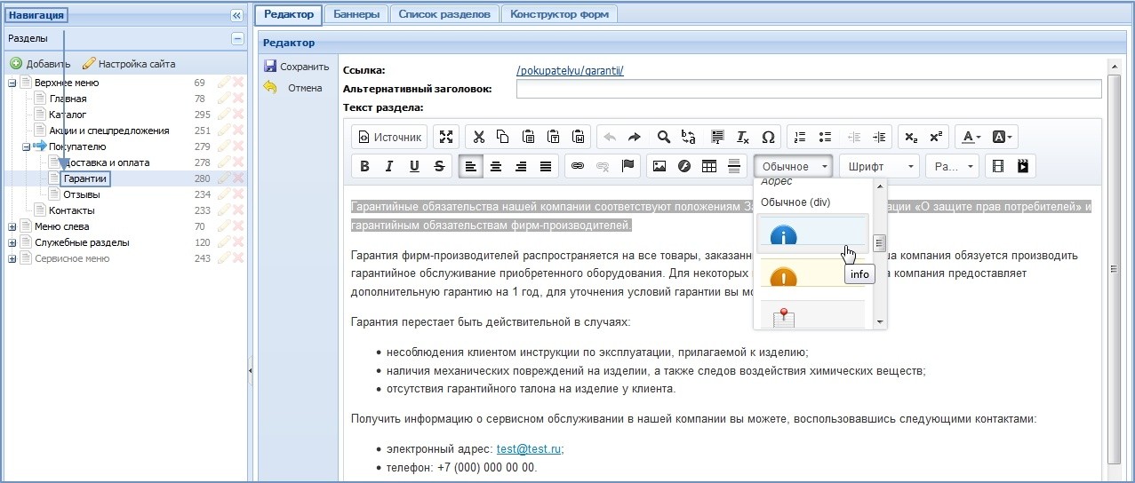Click the Bold formatting icon

click(x=364, y=166)
